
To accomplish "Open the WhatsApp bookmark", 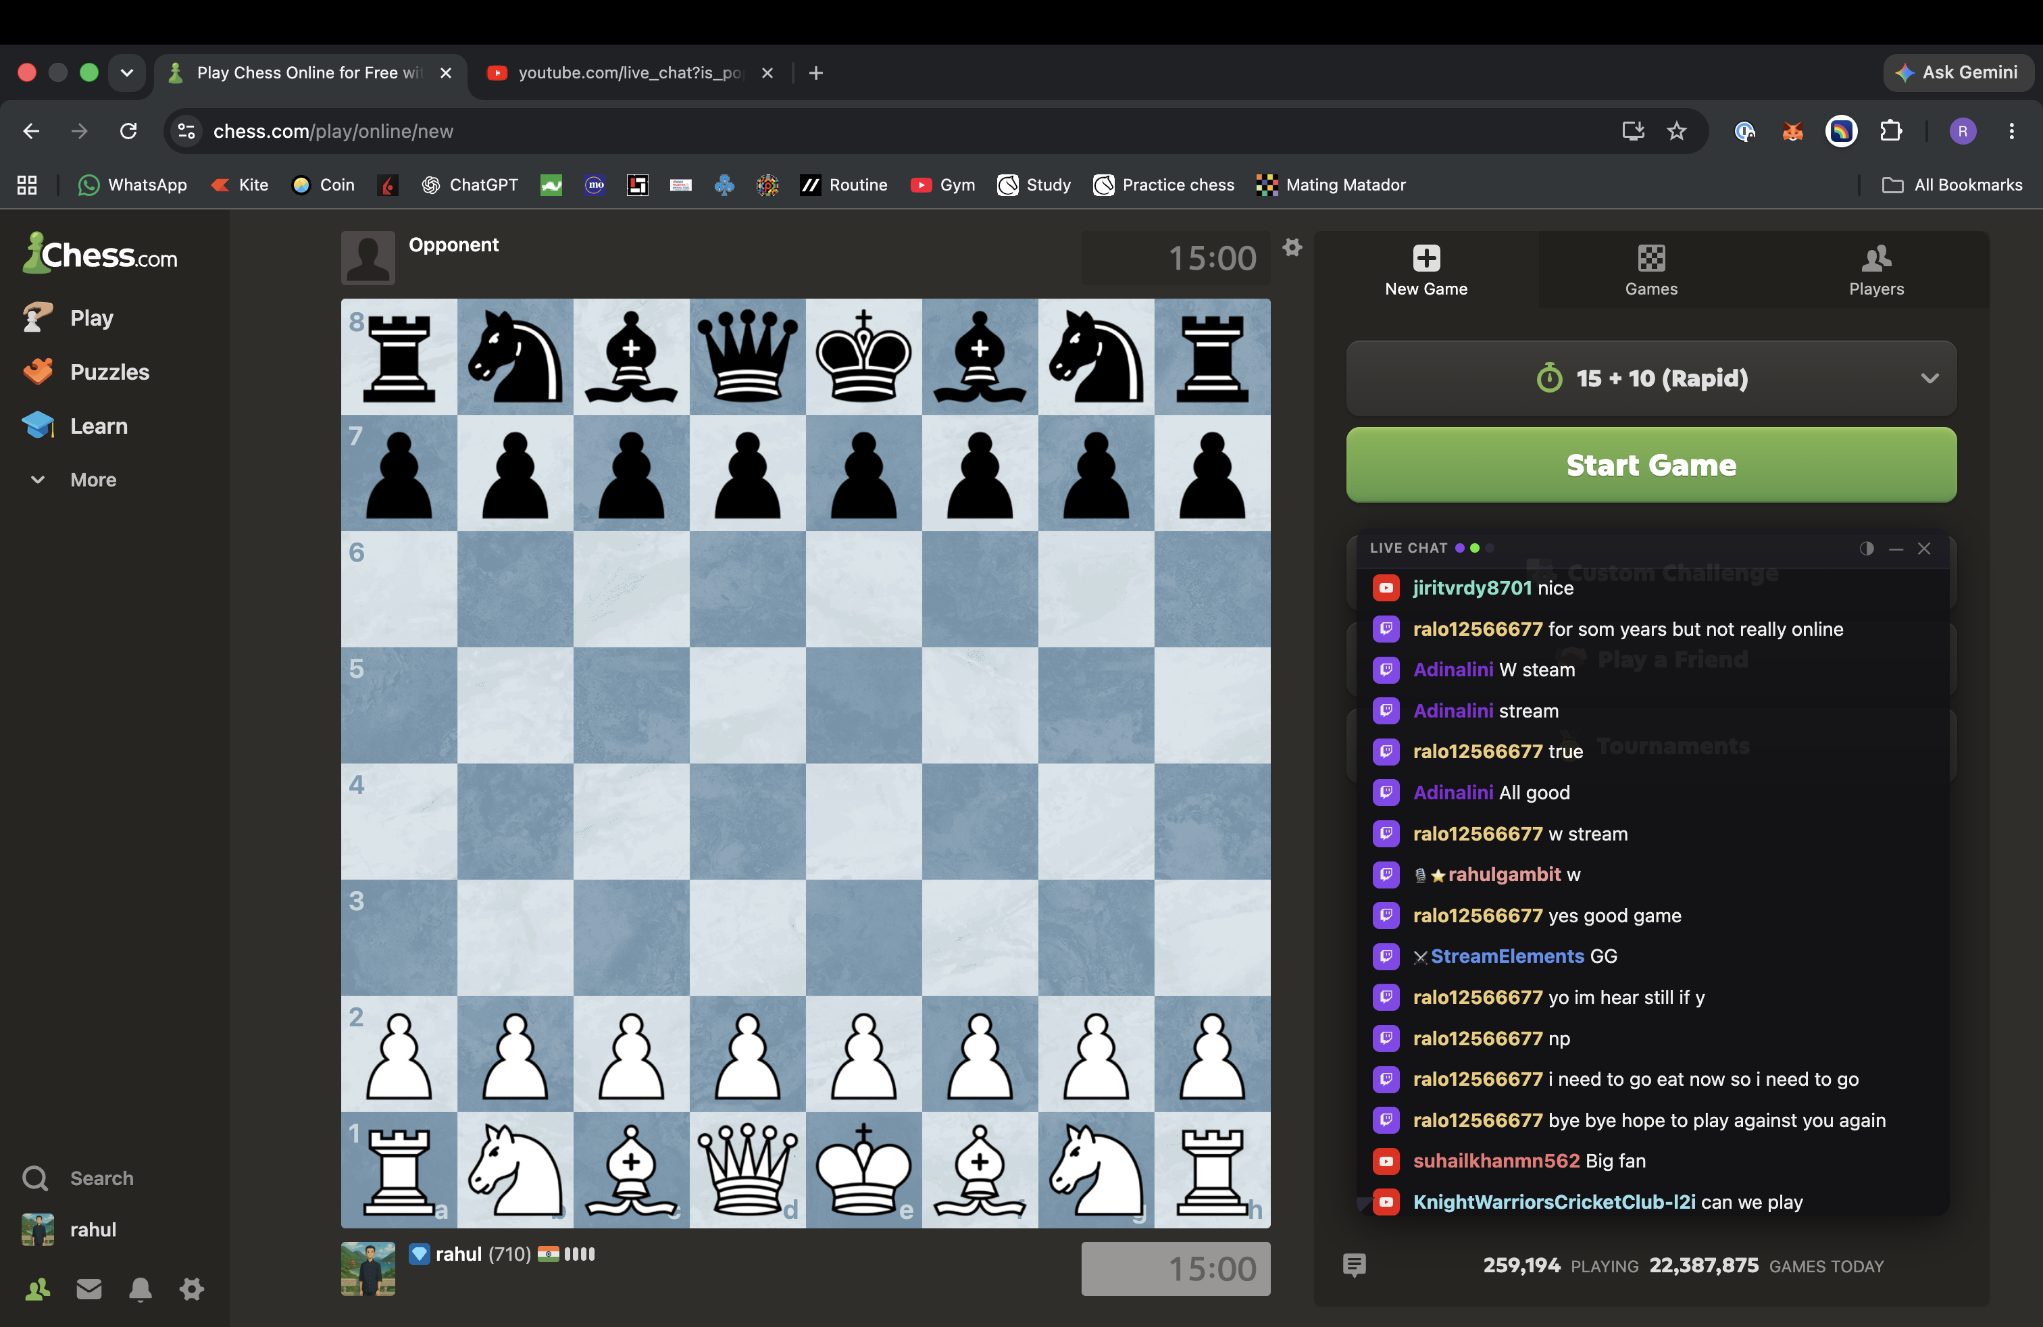I will [132, 184].
